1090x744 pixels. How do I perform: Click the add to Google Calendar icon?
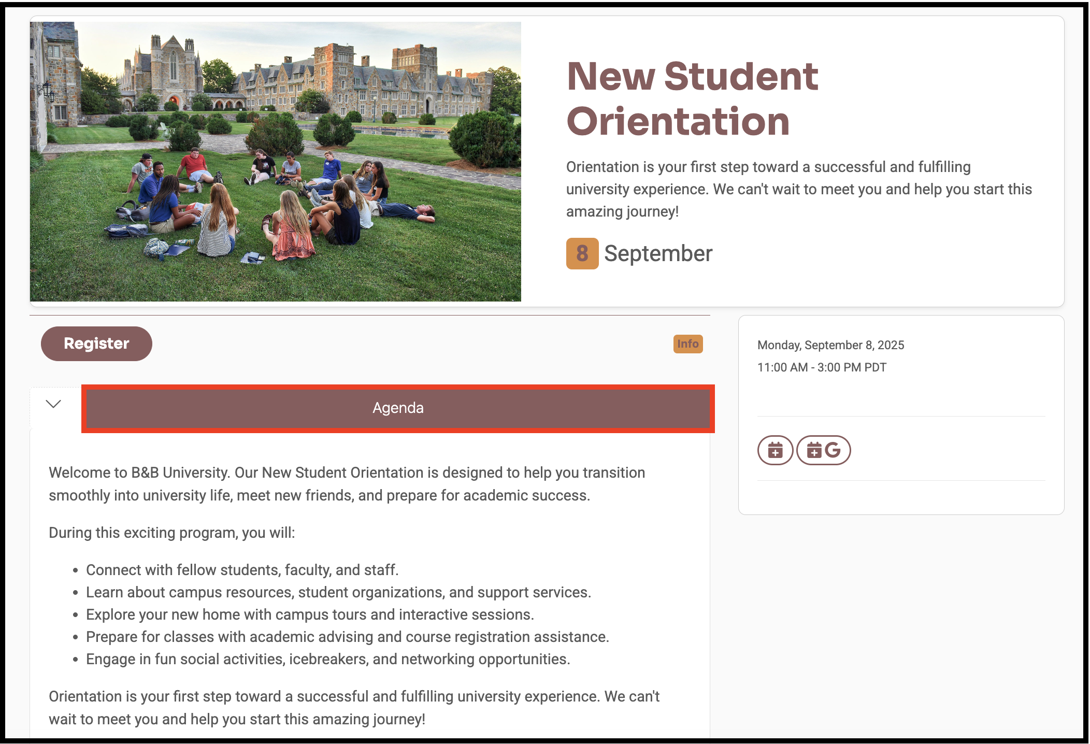[823, 450]
